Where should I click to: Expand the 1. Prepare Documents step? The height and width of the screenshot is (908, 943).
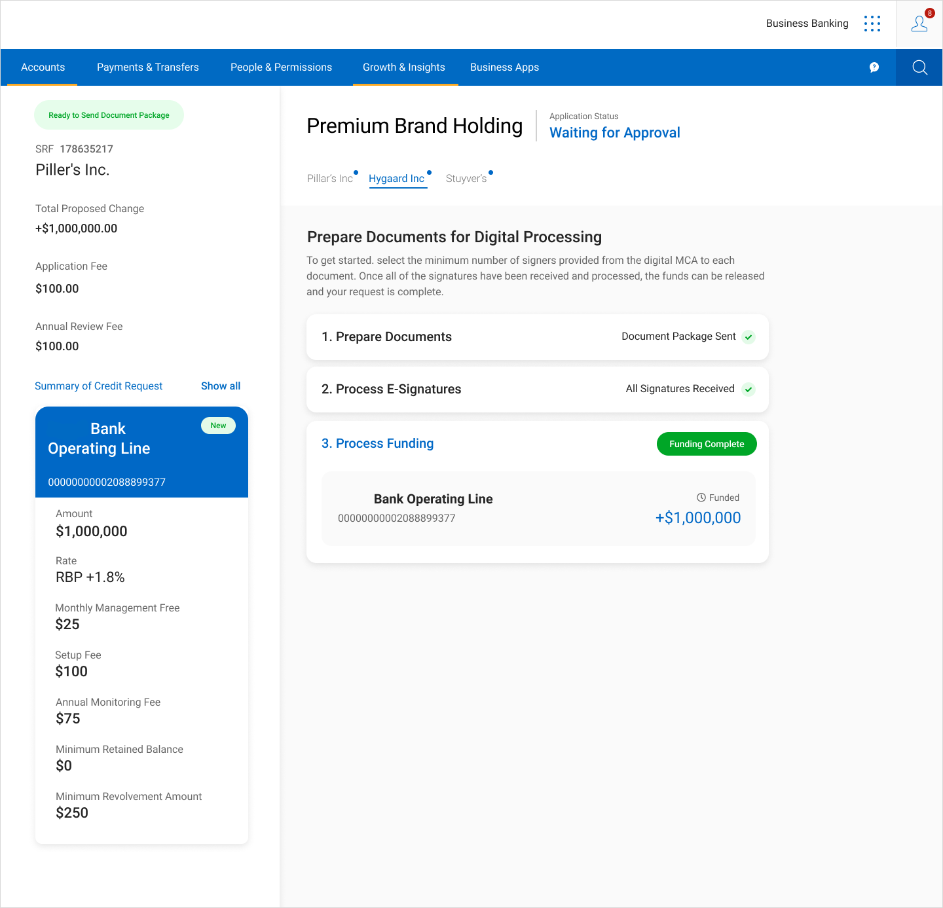[538, 337]
